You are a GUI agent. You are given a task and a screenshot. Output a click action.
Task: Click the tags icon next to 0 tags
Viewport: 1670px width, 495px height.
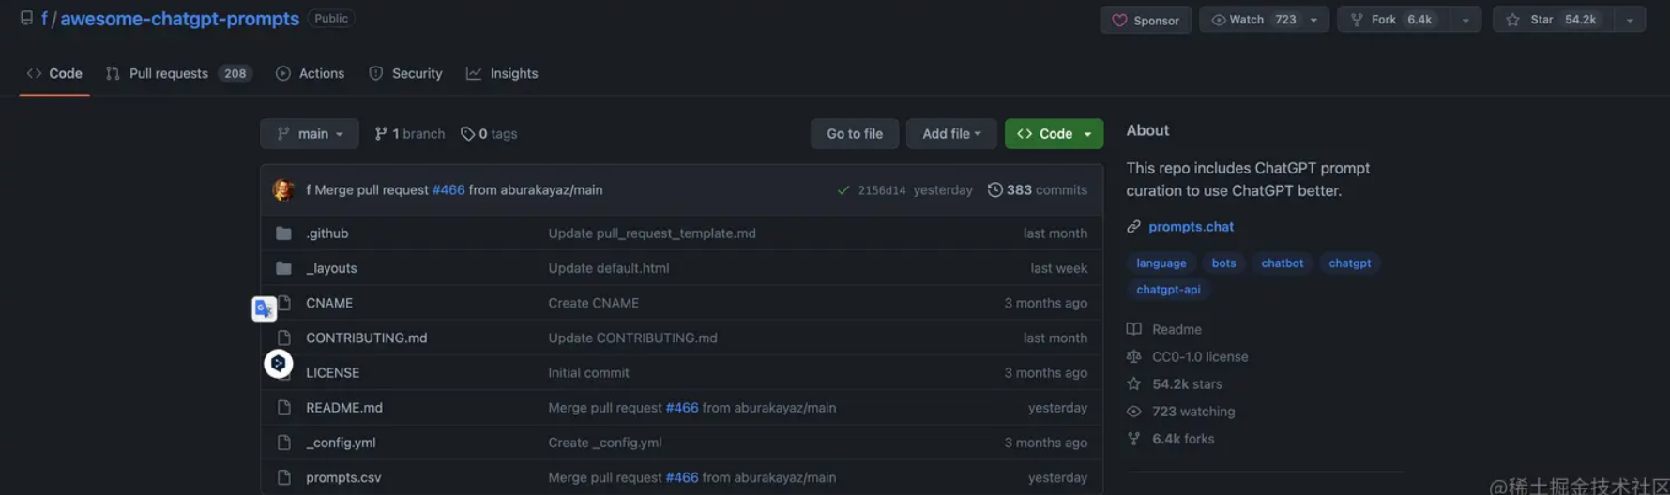pyautogui.click(x=467, y=134)
